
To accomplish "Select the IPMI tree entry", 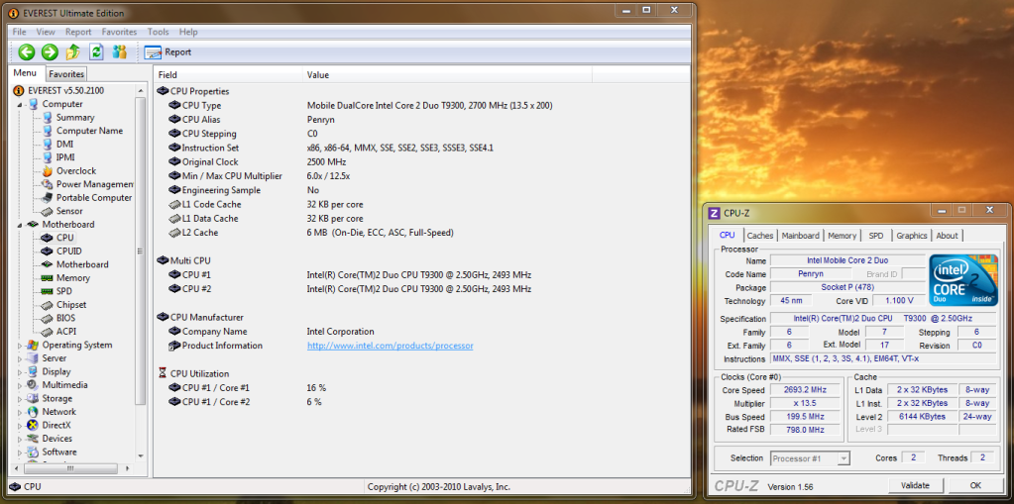I will click(65, 157).
